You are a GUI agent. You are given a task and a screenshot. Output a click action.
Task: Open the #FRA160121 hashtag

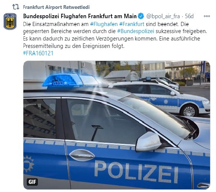(38, 53)
